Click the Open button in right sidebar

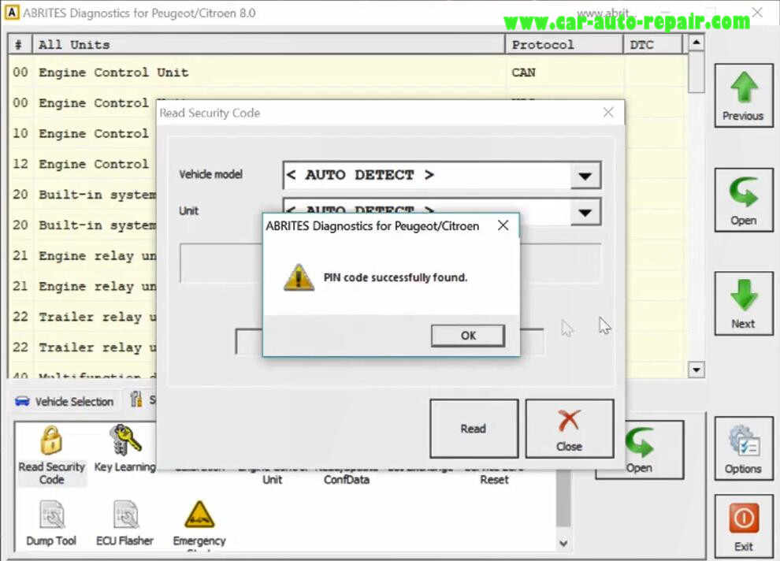point(744,200)
